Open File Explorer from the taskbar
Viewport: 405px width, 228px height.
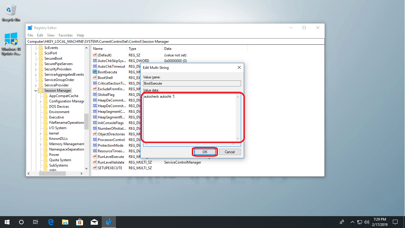tap(65, 222)
